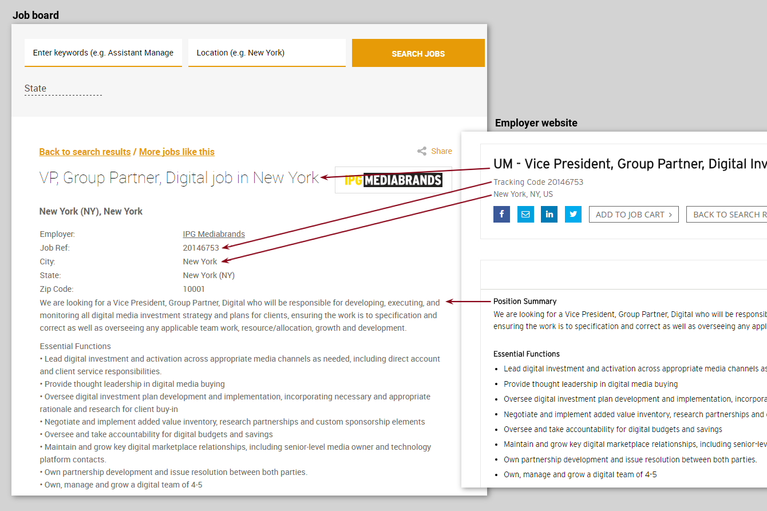Share job via LinkedIn icon
Screen dimensions: 767x511
[549, 214]
